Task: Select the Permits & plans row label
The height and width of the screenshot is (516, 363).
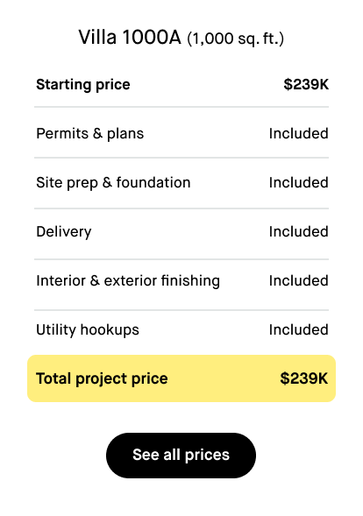Action: 90,134
